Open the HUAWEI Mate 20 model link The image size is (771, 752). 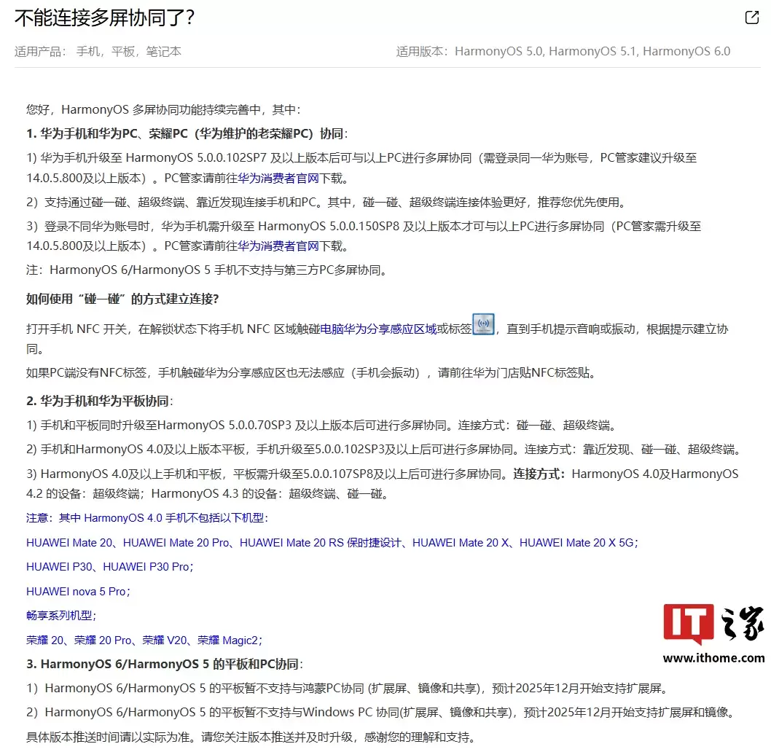(67, 543)
